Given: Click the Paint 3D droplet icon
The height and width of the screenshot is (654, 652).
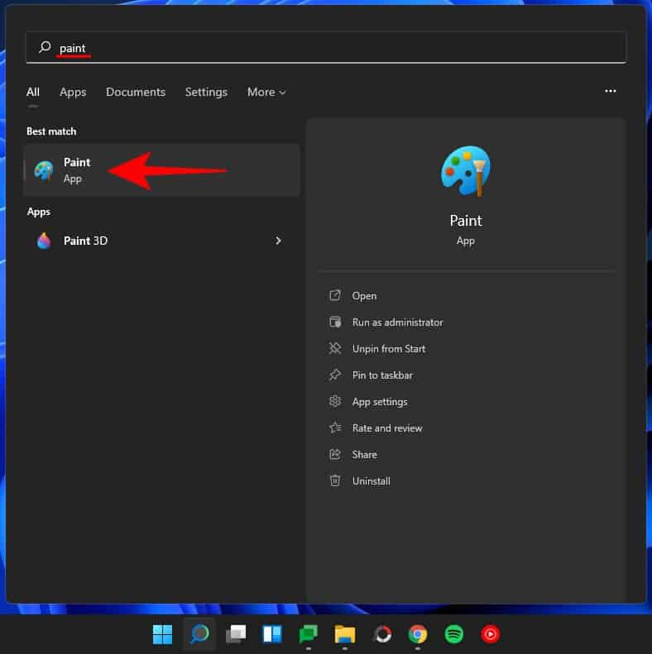Looking at the screenshot, I should point(44,241).
